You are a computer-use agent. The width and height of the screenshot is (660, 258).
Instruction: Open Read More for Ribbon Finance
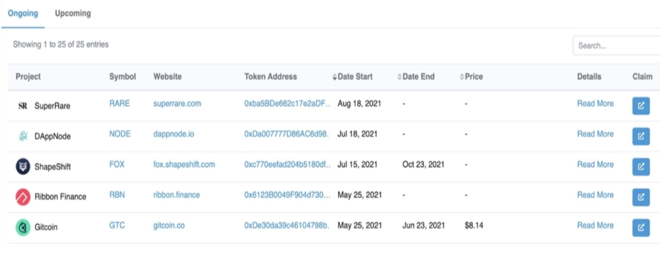tap(595, 195)
